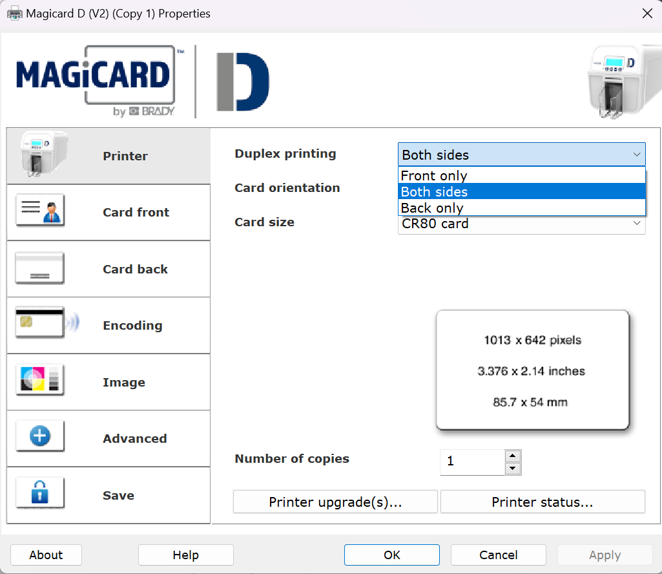662x574 pixels.
Task: Click the large D model logo
Action: [243, 81]
